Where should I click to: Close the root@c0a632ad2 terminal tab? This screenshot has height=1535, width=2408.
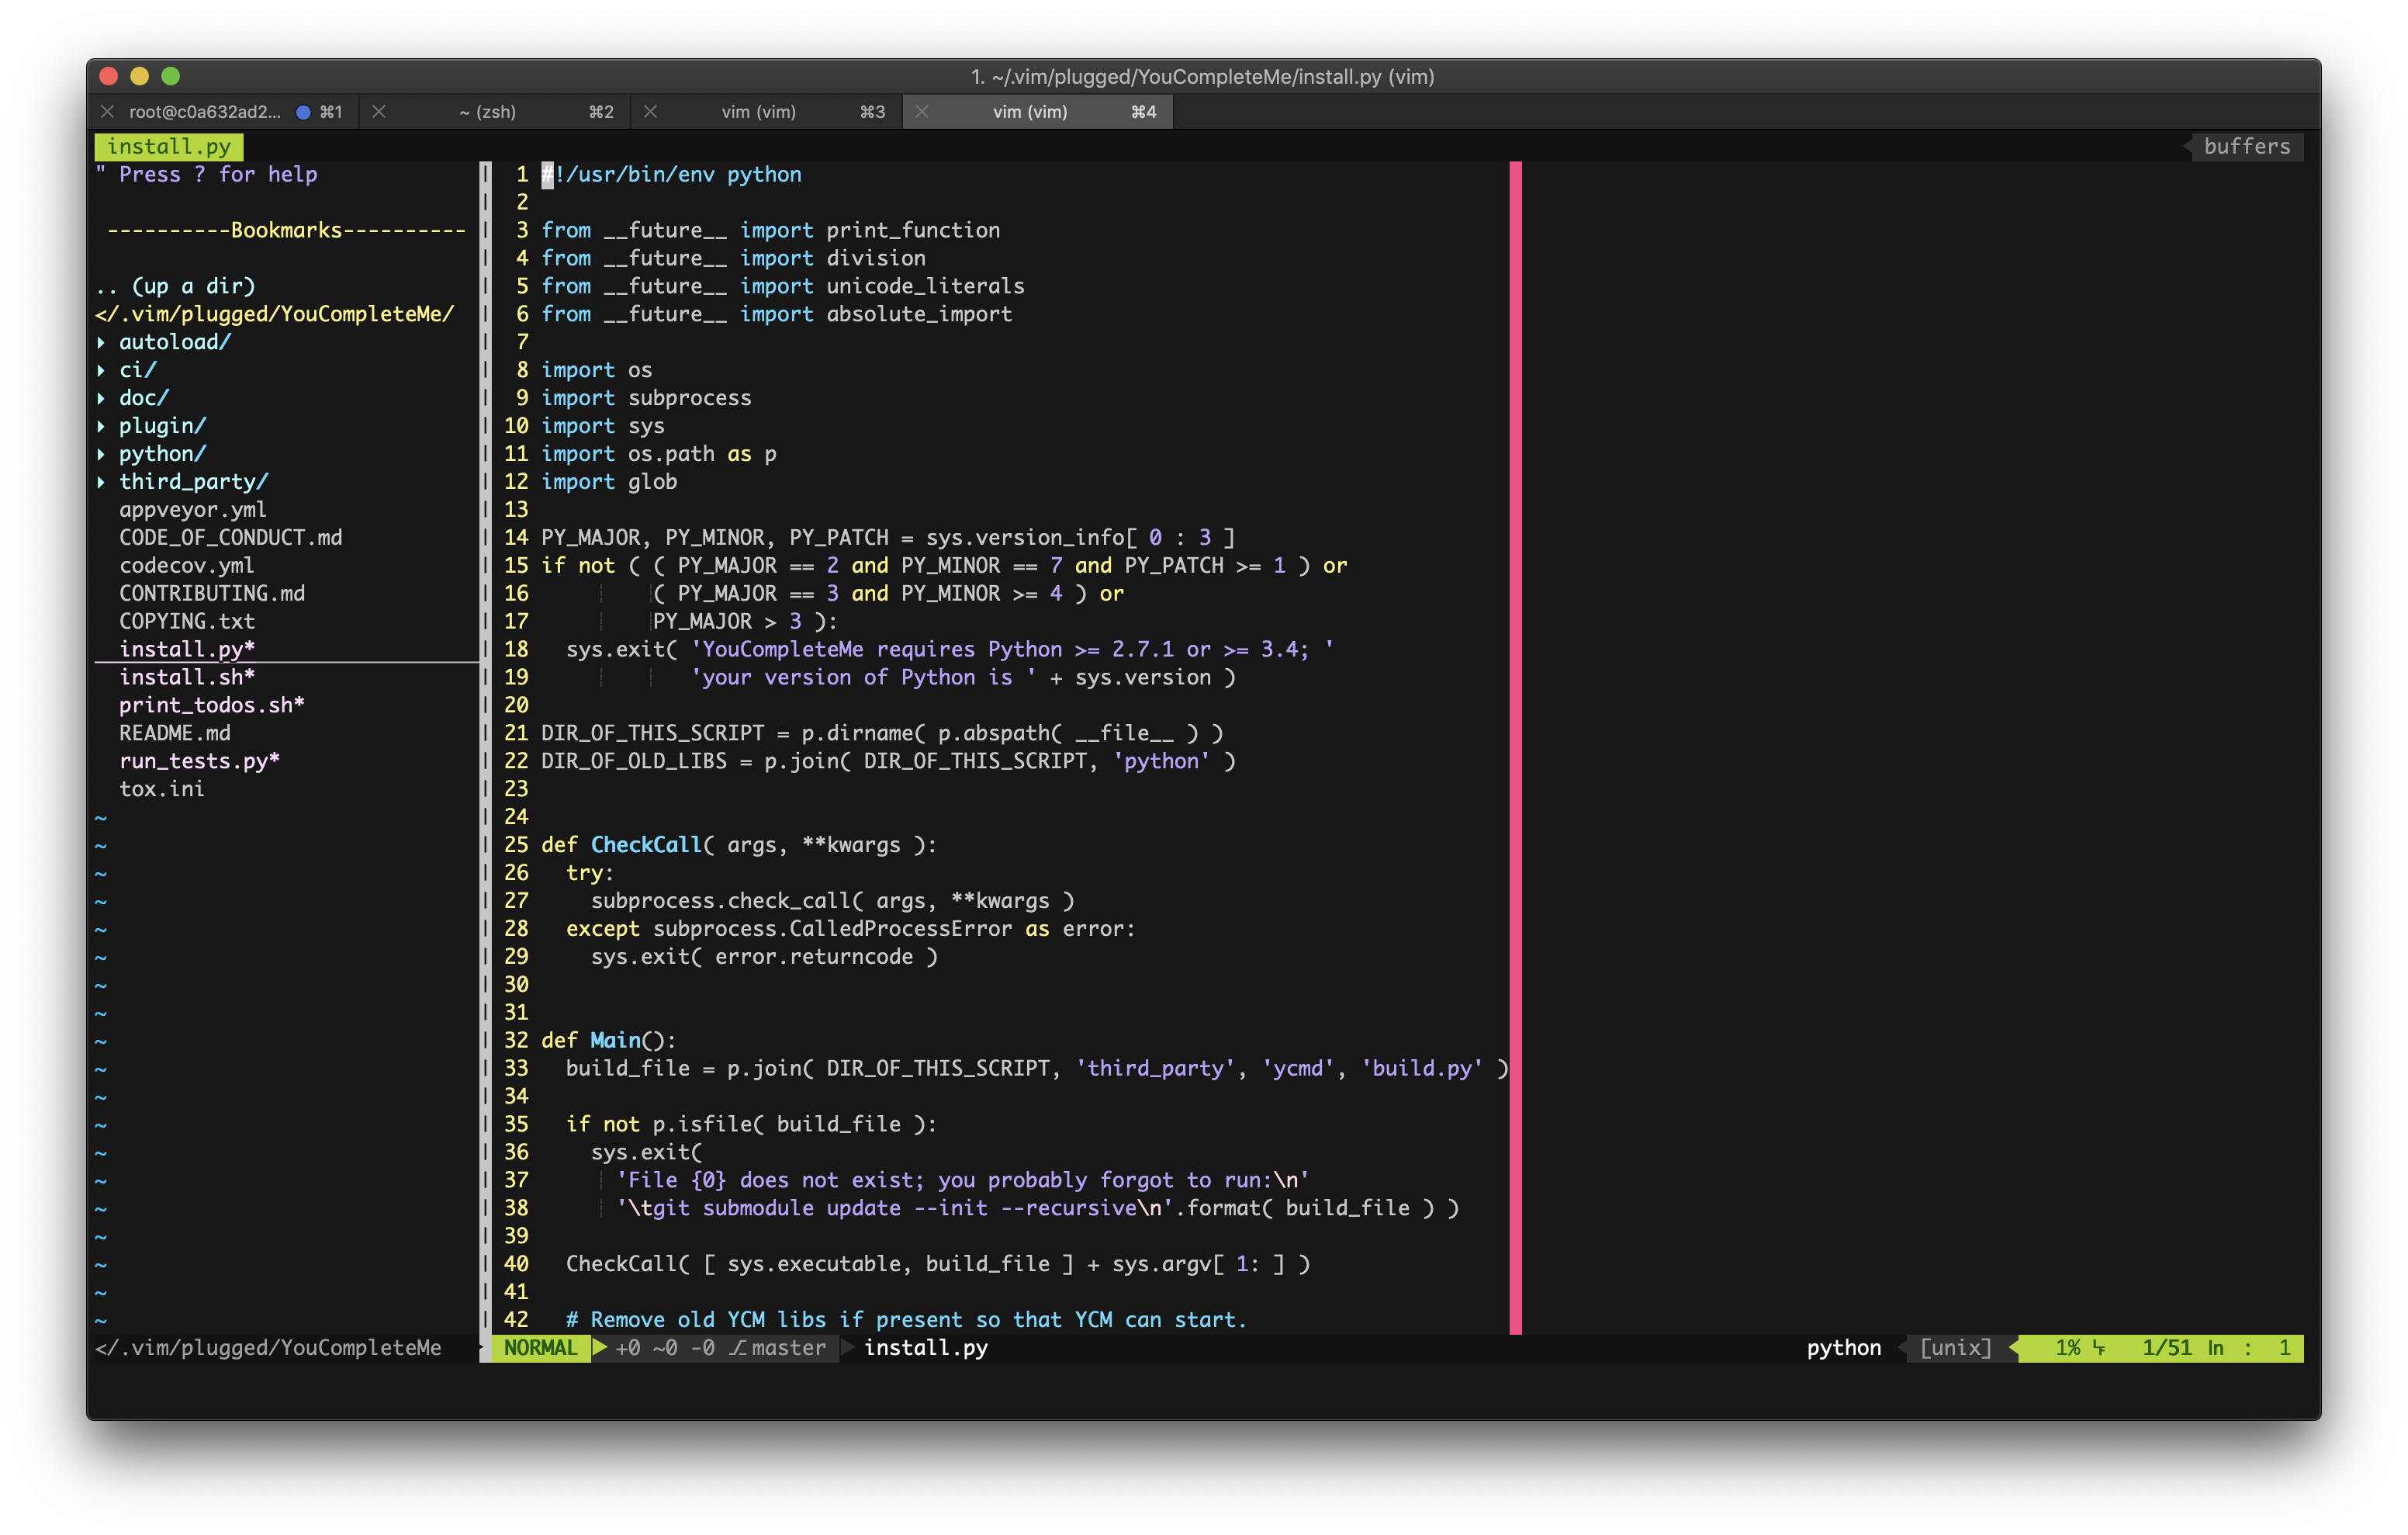(107, 112)
